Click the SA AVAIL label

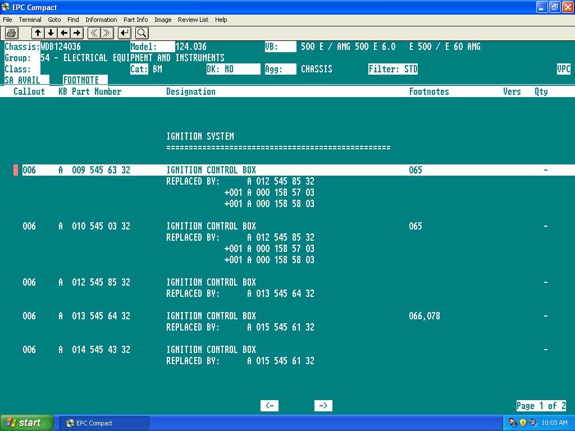[x=22, y=80]
